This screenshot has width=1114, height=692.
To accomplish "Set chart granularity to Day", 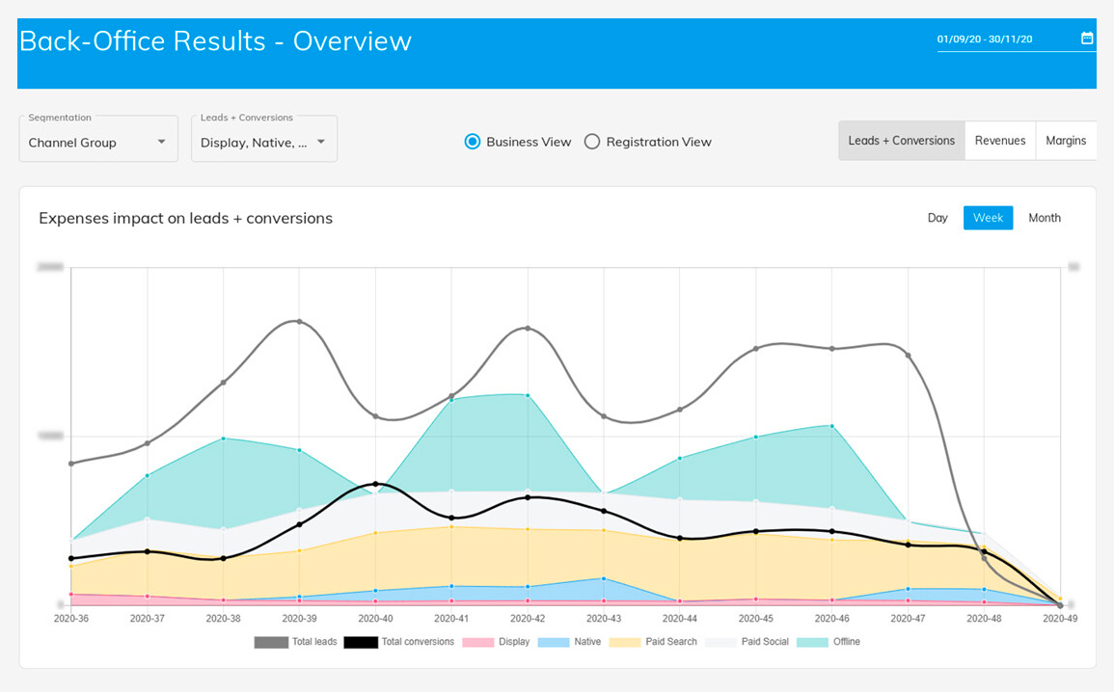I will tap(937, 218).
